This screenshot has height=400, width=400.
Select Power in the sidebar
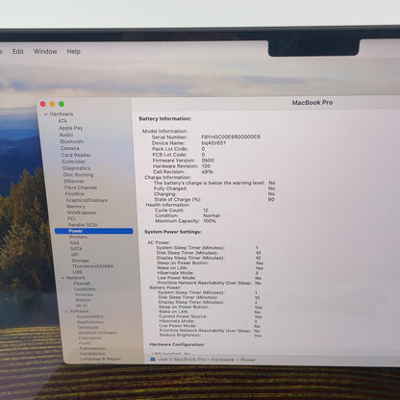(x=93, y=231)
